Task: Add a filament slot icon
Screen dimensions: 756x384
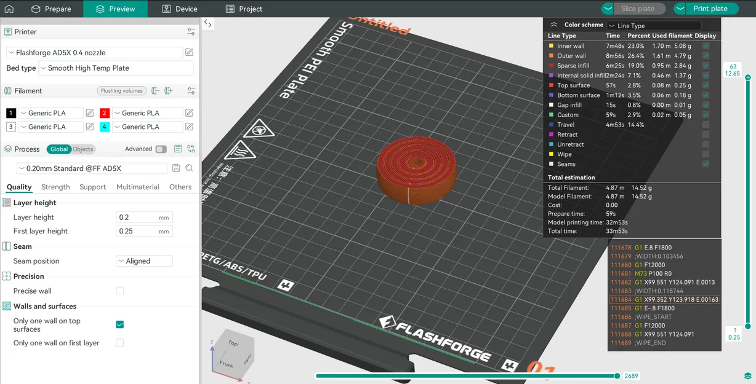Action: pos(169,90)
